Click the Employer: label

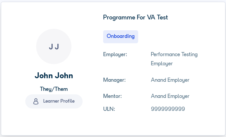115,54
